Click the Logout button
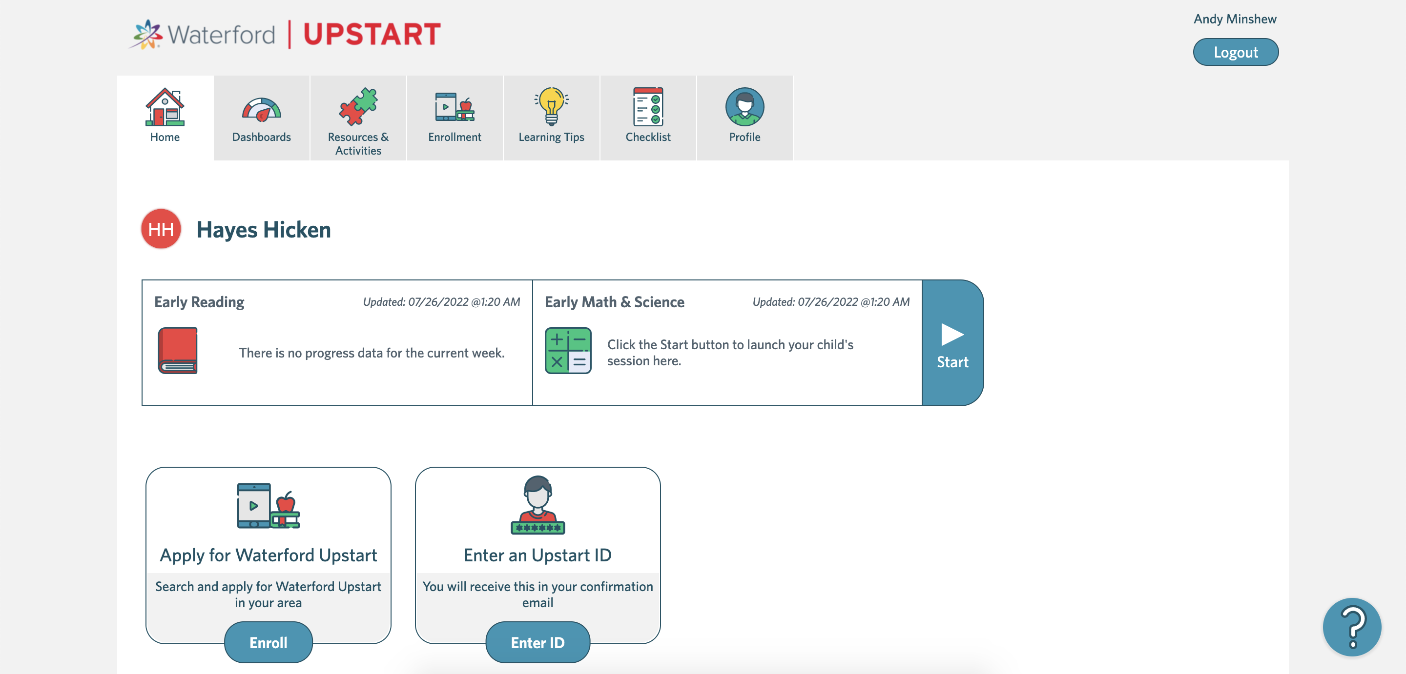 1236,51
